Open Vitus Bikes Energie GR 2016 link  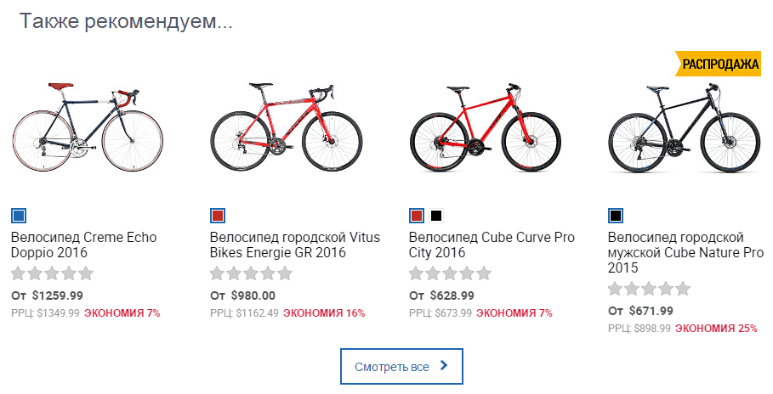click(x=294, y=245)
